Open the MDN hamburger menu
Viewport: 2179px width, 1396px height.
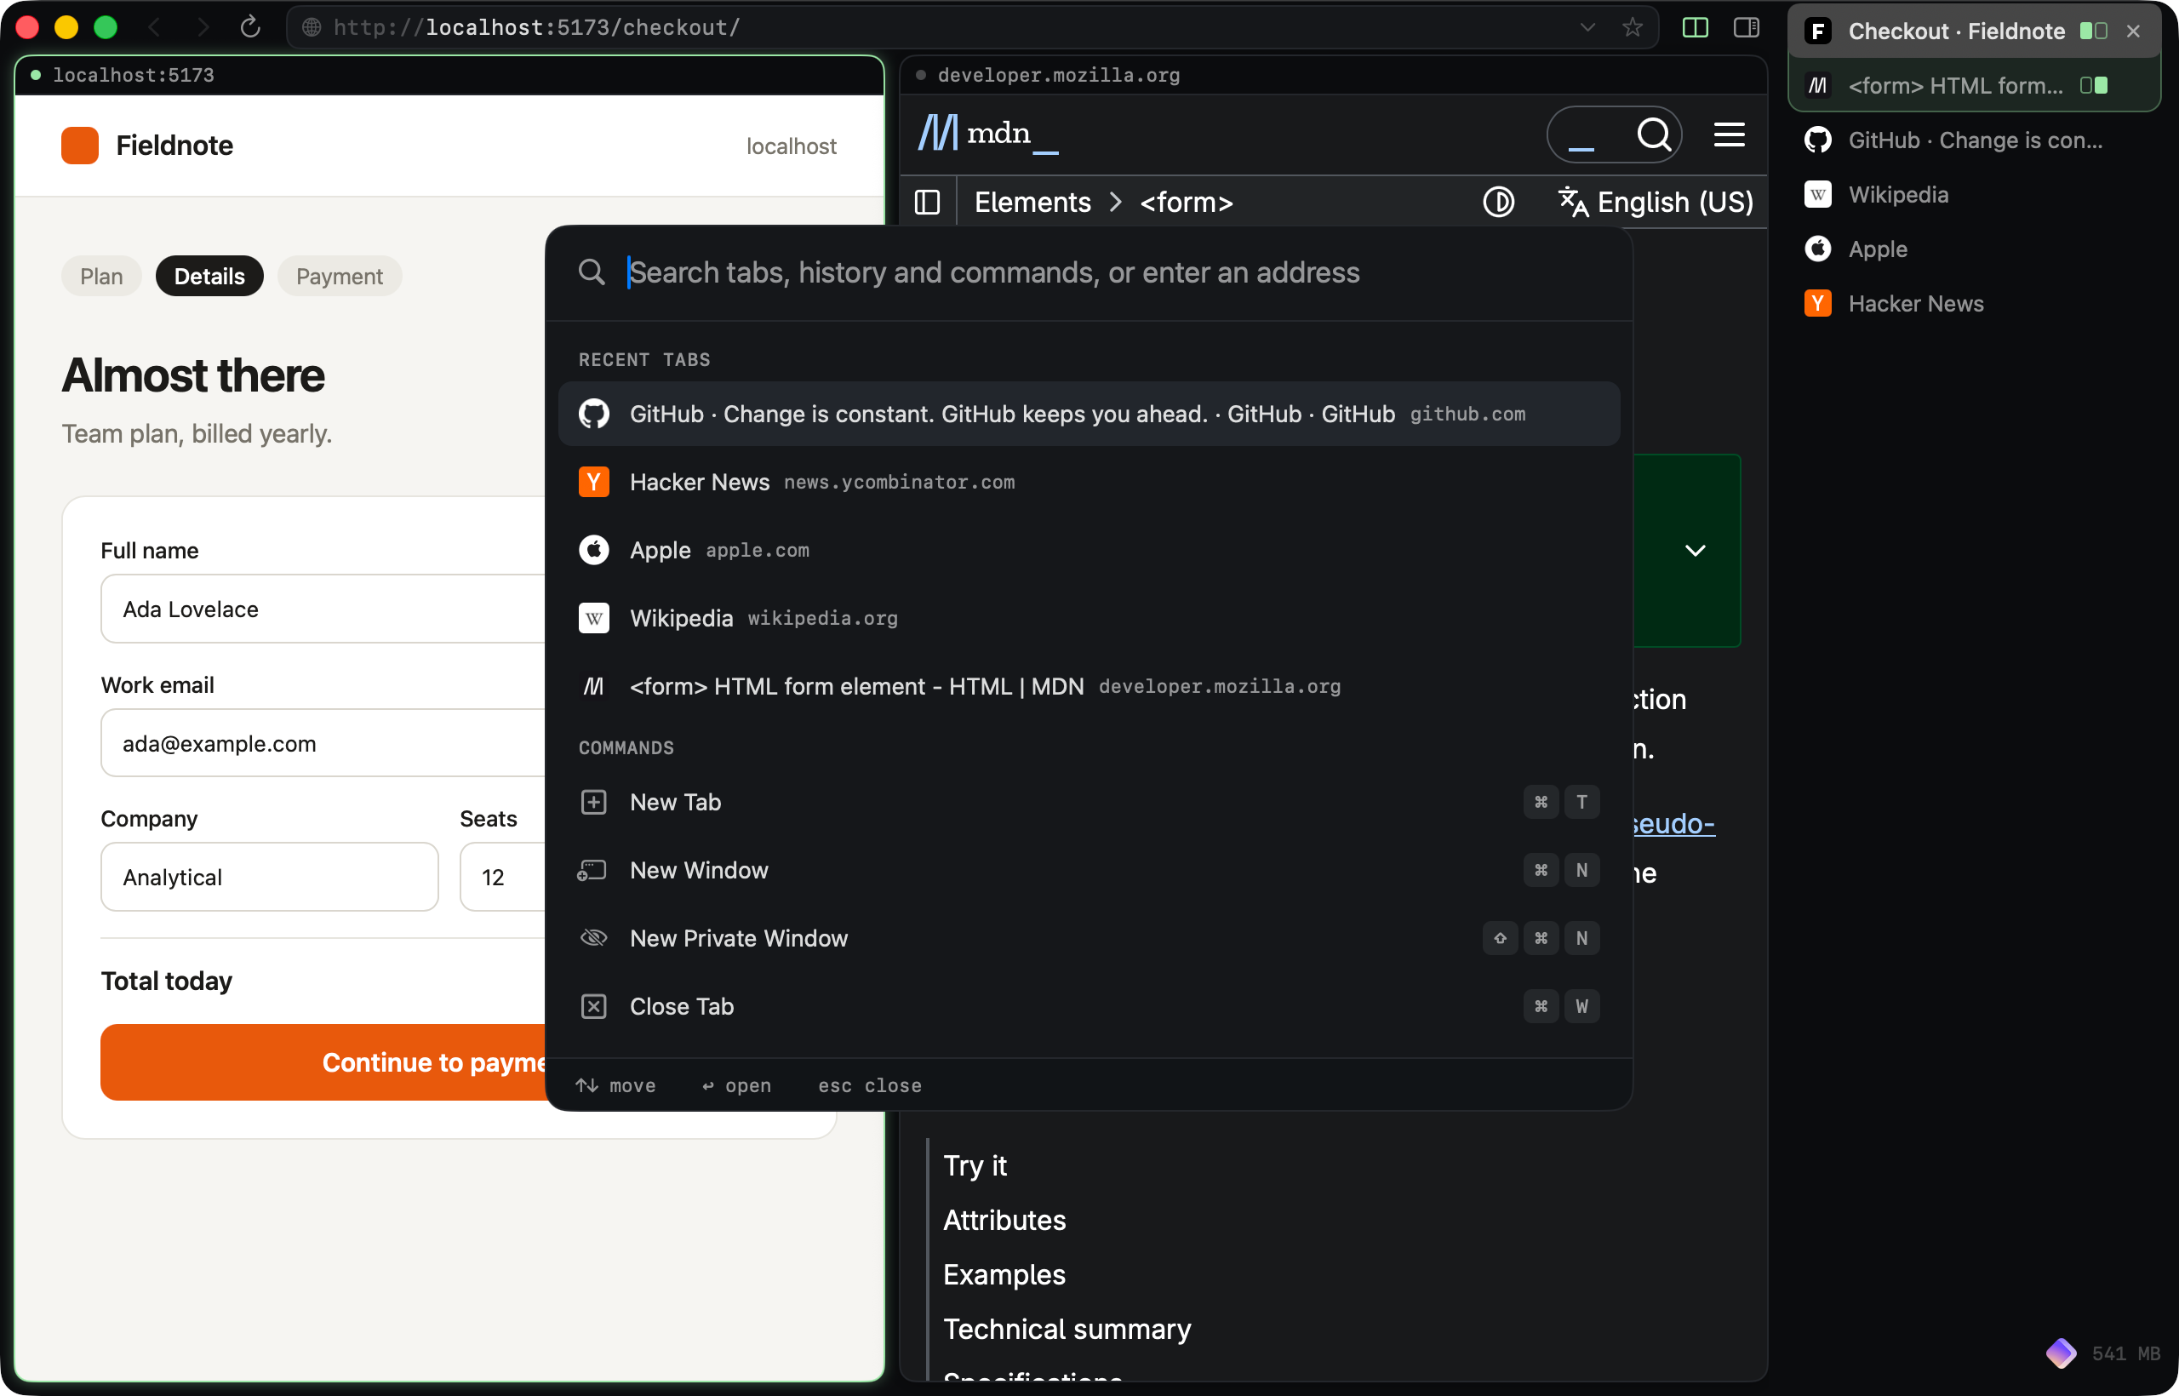click(x=1729, y=134)
